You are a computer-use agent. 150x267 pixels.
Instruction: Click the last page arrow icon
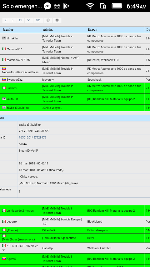[x=57, y=20]
